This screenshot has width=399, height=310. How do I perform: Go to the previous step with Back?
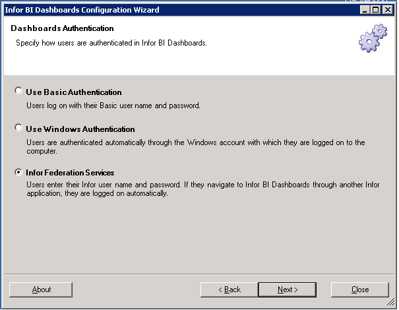coord(230,290)
